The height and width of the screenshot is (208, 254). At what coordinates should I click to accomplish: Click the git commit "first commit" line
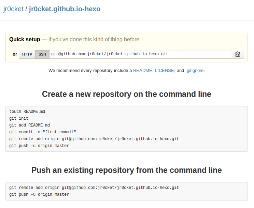click(x=43, y=132)
